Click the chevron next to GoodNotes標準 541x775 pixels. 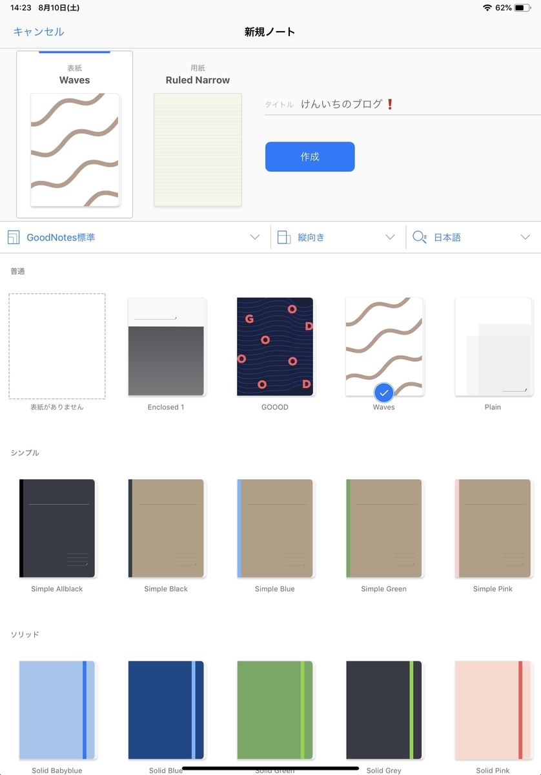[255, 237]
